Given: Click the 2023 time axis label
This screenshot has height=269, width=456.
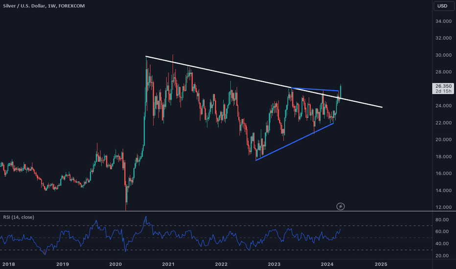Looking at the screenshot, I should [274, 264].
